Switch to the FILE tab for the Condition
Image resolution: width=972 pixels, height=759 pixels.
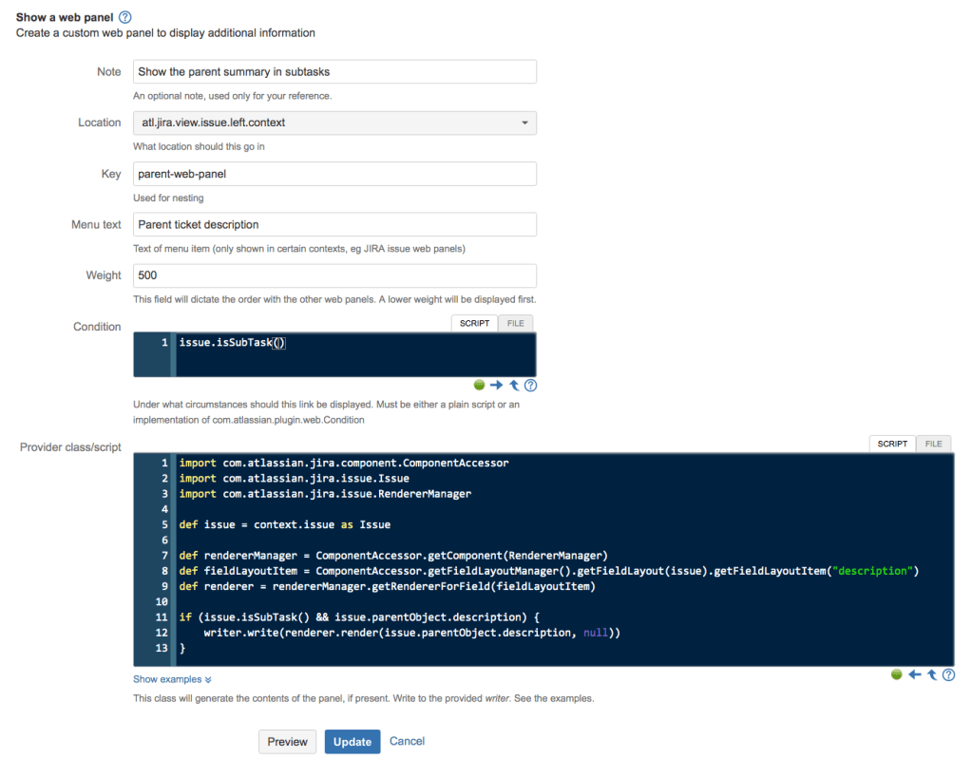click(514, 323)
